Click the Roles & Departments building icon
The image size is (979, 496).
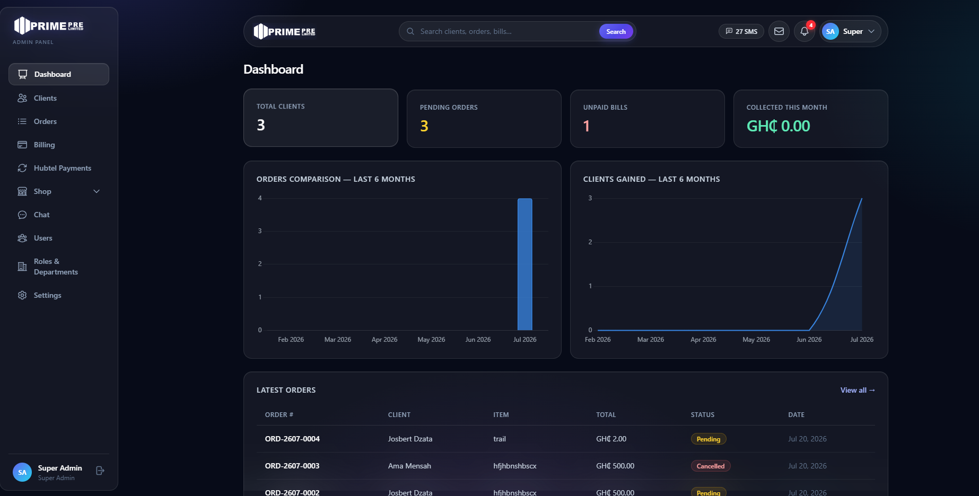coord(22,267)
